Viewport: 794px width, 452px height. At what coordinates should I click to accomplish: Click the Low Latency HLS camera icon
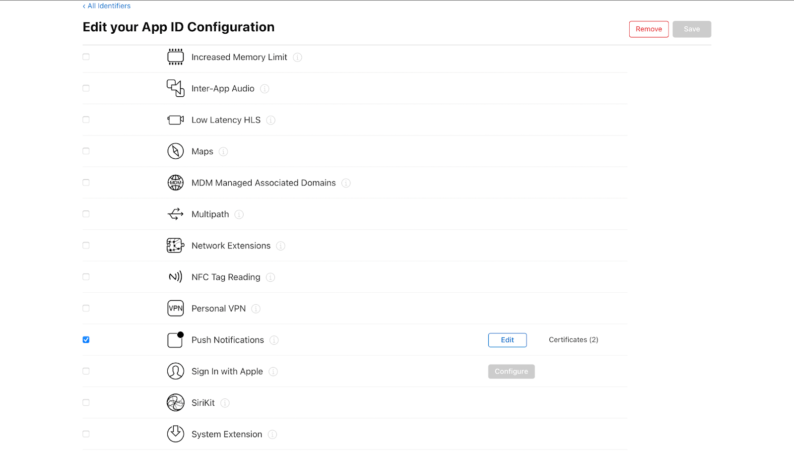click(x=175, y=120)
